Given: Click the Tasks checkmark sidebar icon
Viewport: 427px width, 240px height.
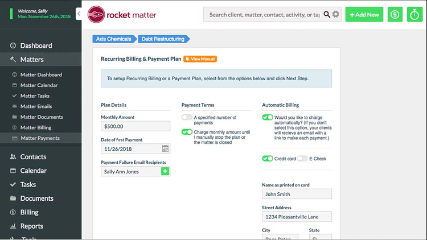Looking at the screenshot, I should coord(13,184).
